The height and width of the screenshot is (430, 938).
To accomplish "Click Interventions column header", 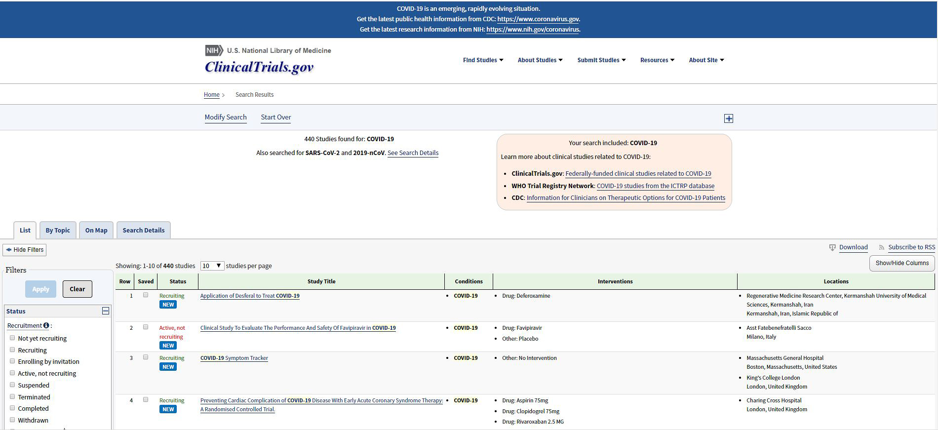I will 615,281.
